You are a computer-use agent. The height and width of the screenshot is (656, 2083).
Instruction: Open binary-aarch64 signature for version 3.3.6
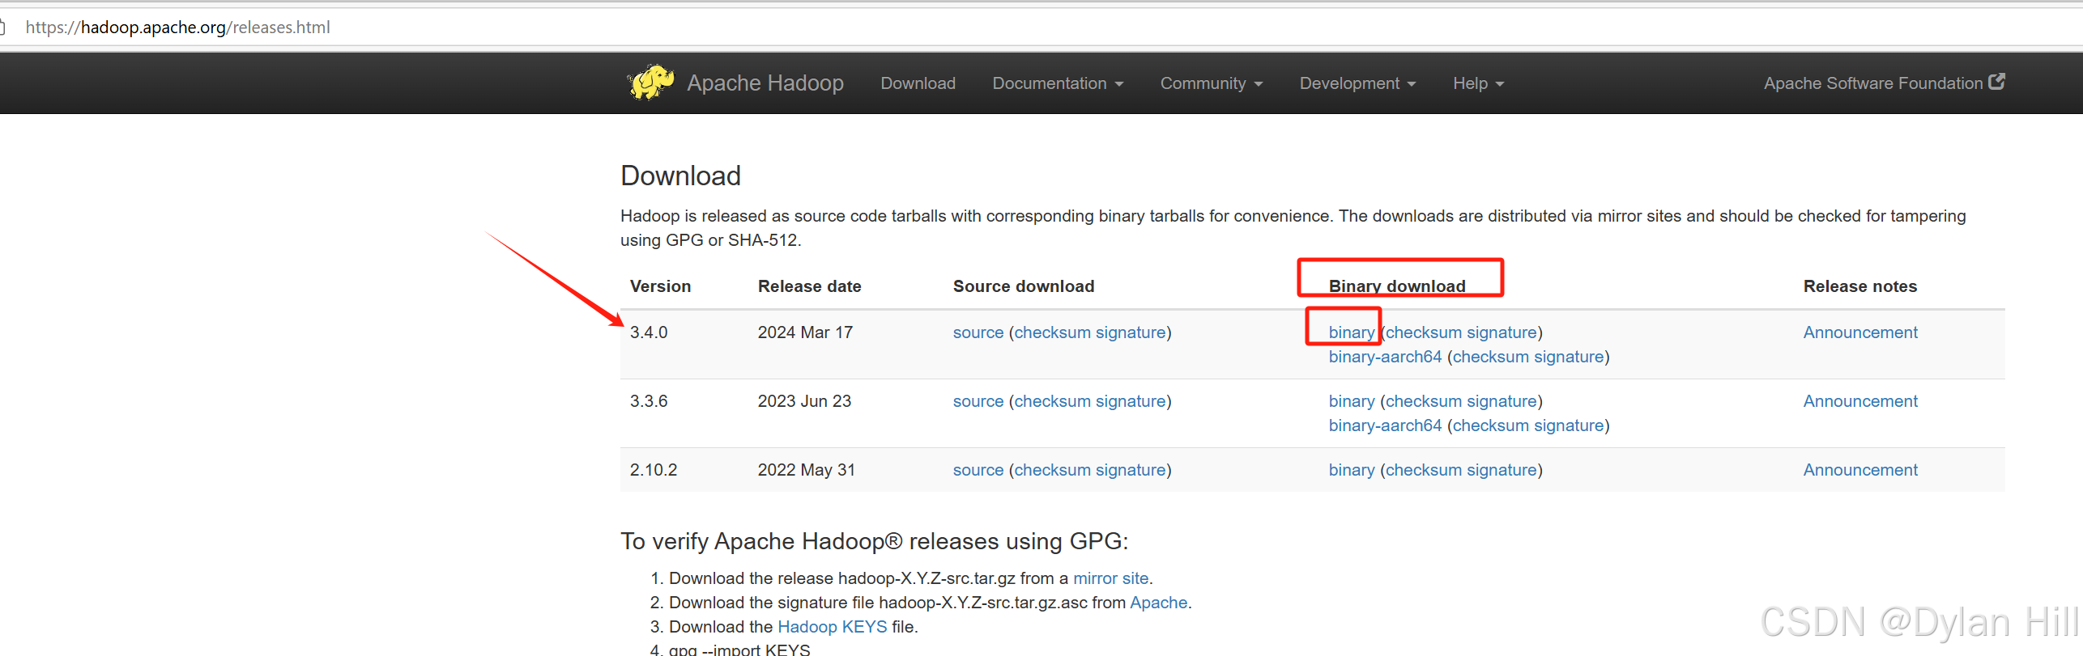[x=1569, y=425]
